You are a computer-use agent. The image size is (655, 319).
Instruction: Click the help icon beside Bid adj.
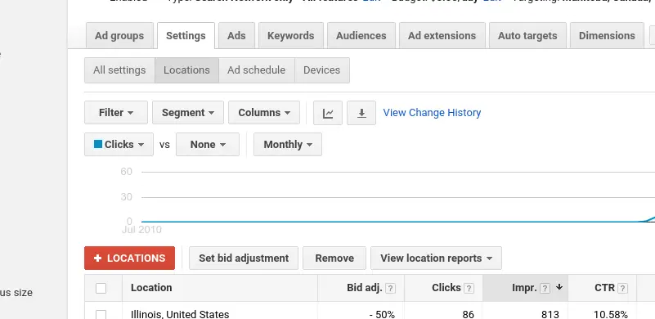coord(390,289)
